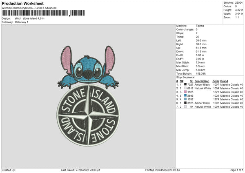Click the Height value 4.82 in
The width and height of the screenshot is (245, 173).
pyautogui.click(x=239, y=10)
